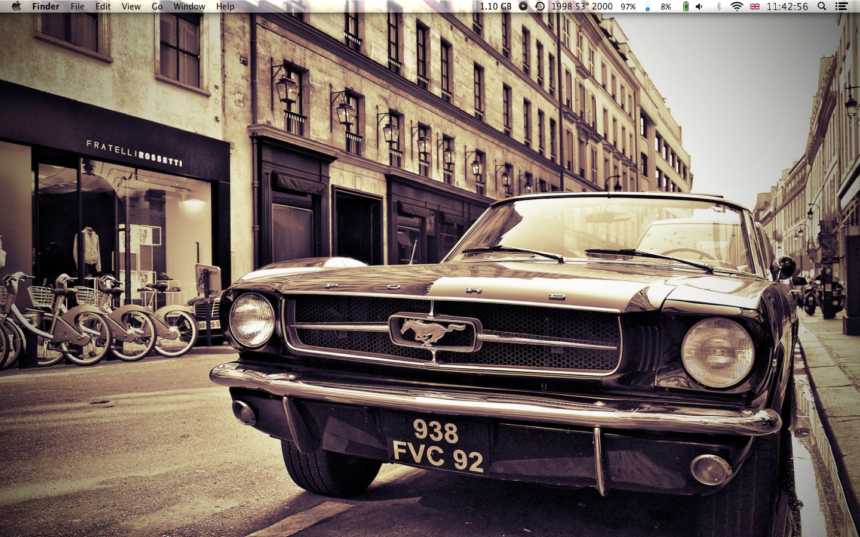This screenshot has width=860, height=537.
Task: Open the Apple menu
Action: (x=16, y=6)
